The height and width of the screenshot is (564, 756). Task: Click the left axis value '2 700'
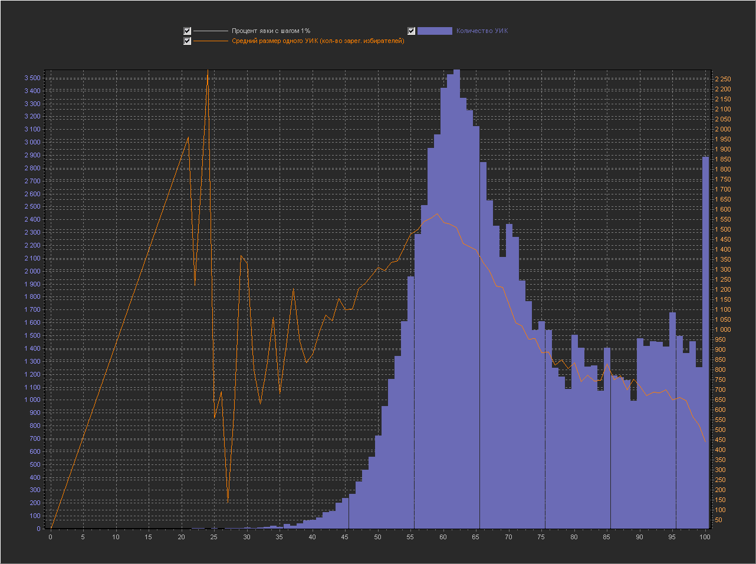(32, 181)
